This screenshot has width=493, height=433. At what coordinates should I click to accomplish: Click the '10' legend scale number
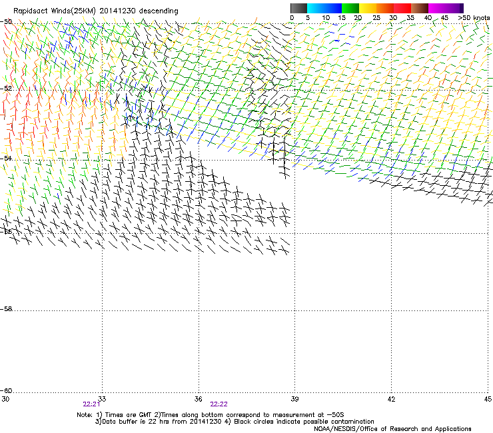326,18
